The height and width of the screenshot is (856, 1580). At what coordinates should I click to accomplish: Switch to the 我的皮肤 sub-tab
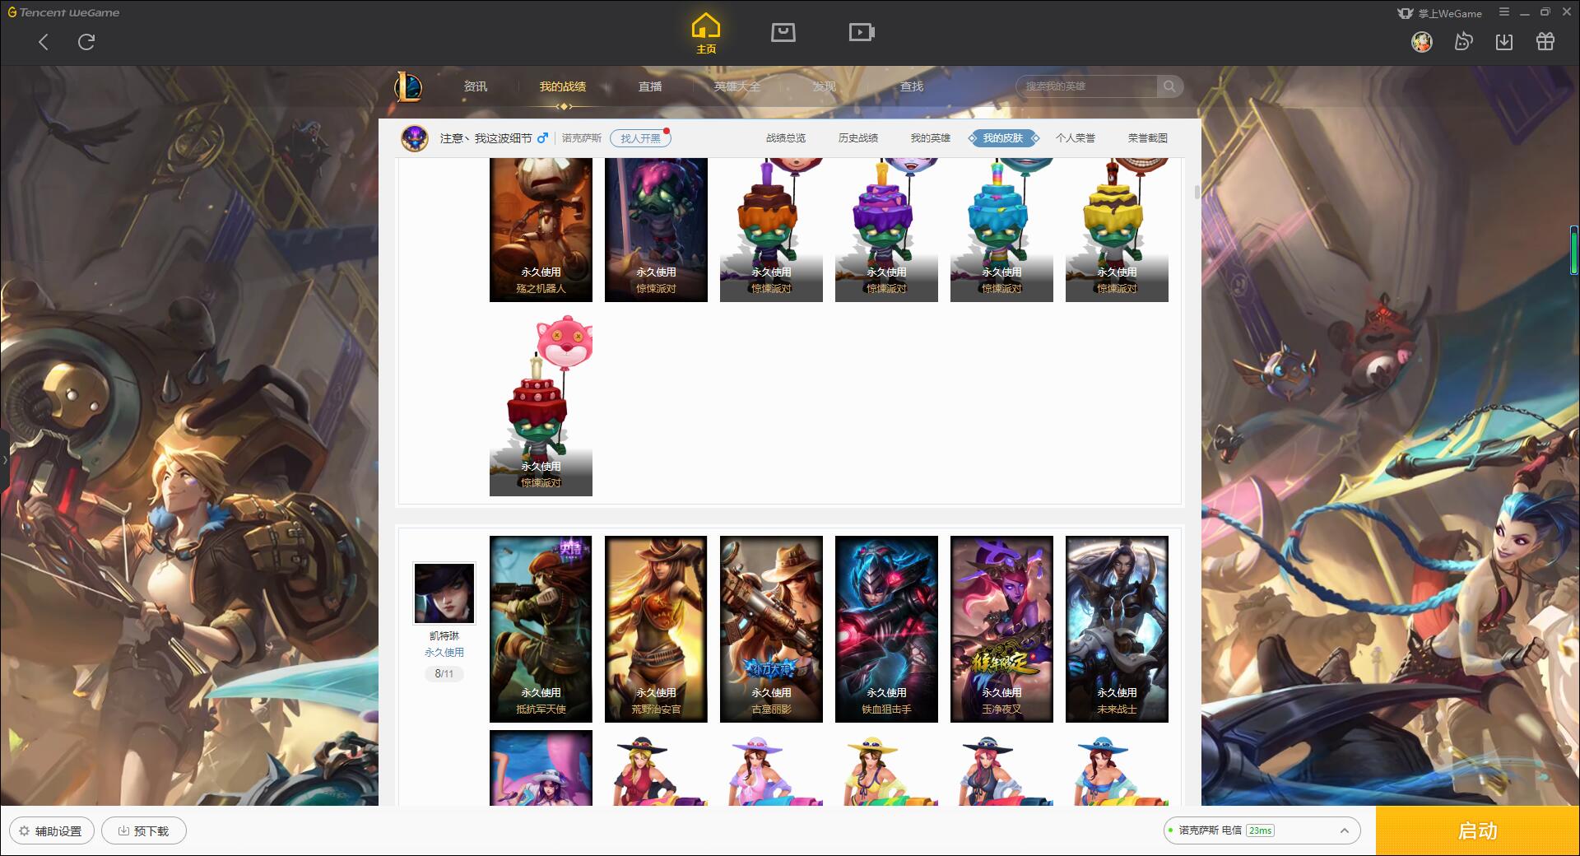click(x=1003, y=138)
